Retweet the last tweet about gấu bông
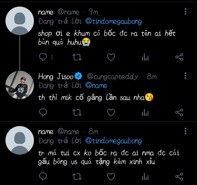Screen dimensions: 197x185 pyautogui.click(x=77, y=177)
